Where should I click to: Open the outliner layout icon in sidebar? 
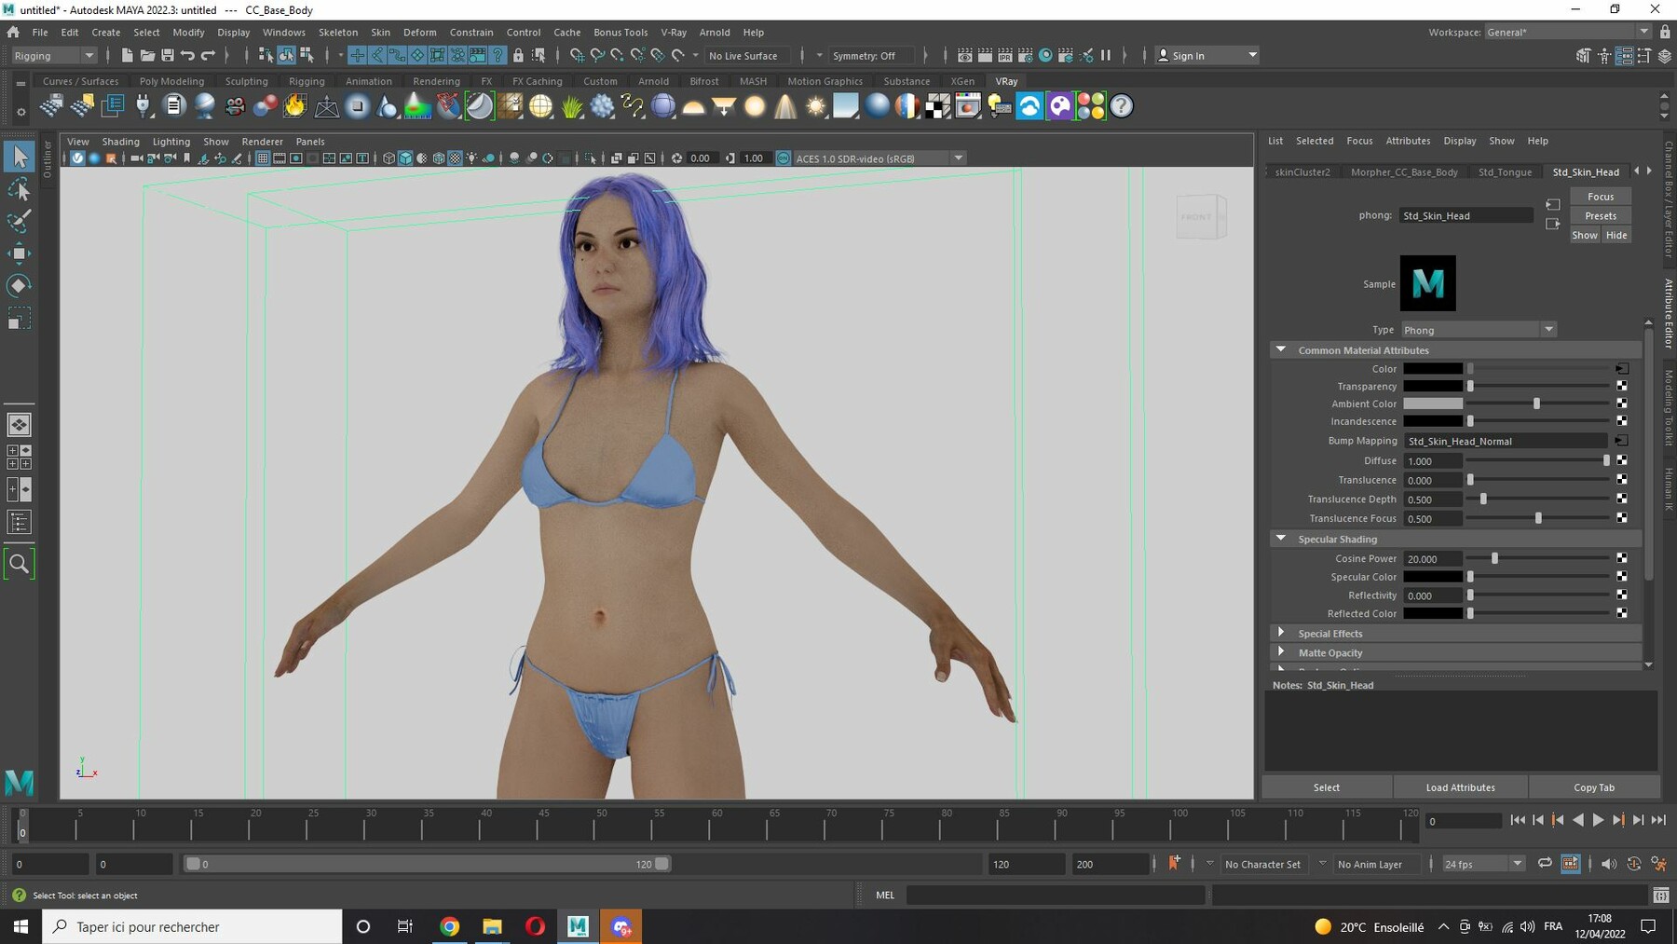19,522
